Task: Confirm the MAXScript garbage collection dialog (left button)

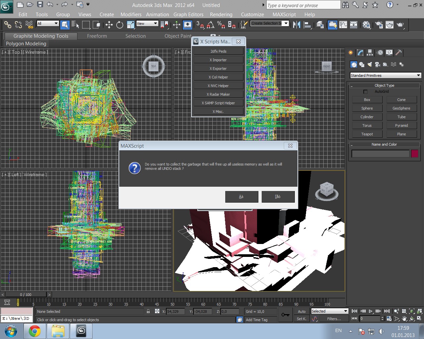Action: (241, 197)
